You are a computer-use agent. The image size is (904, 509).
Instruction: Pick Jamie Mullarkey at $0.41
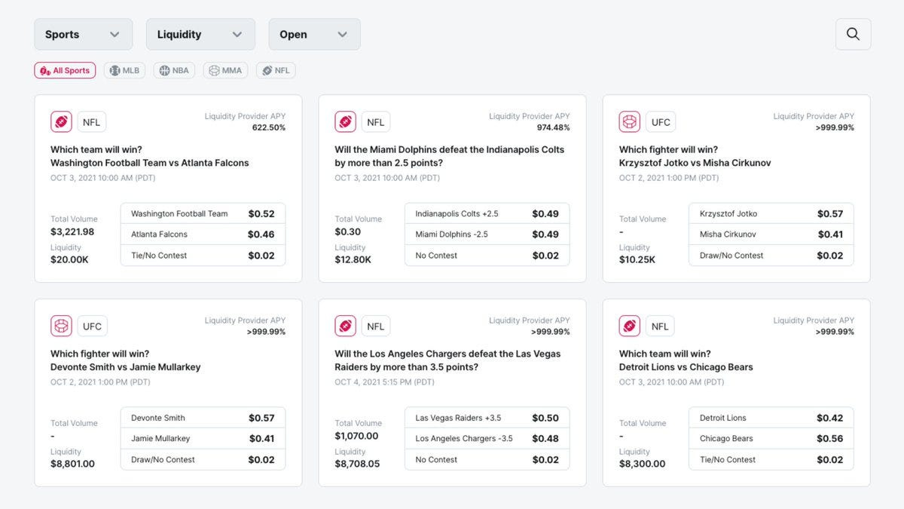203,439
